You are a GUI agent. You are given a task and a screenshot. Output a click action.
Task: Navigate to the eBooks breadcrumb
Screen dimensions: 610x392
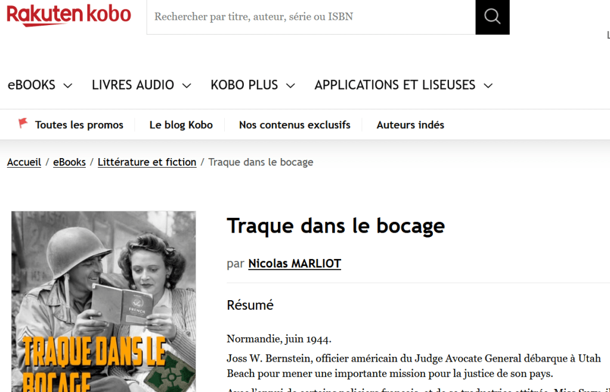[69, 162]
